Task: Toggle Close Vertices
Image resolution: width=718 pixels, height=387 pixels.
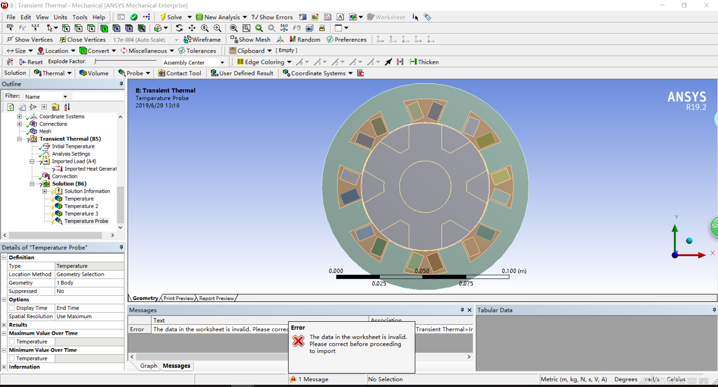Action: click(83, 39)
